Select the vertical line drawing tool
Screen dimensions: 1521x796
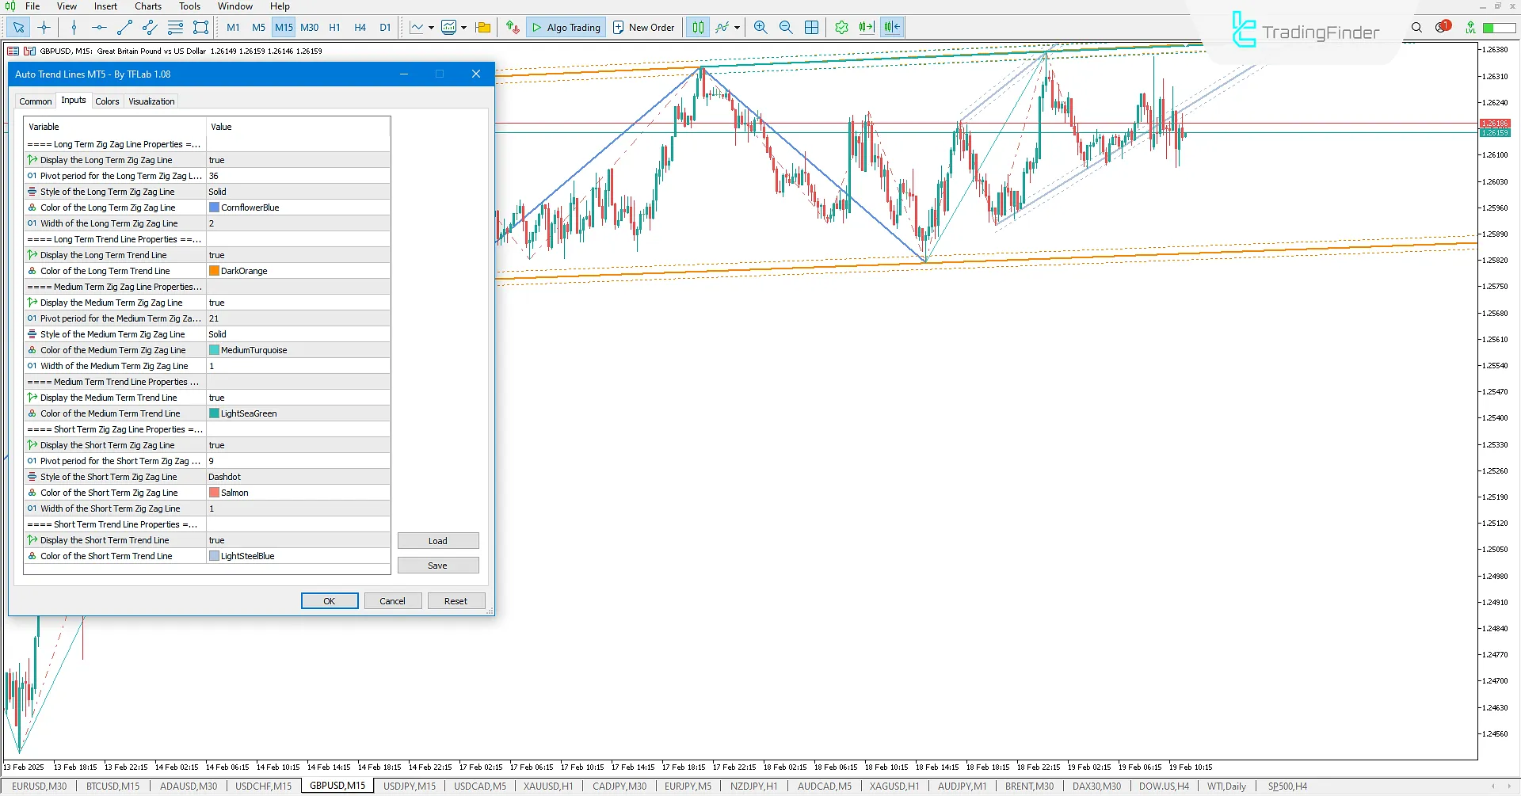point(74,27)
